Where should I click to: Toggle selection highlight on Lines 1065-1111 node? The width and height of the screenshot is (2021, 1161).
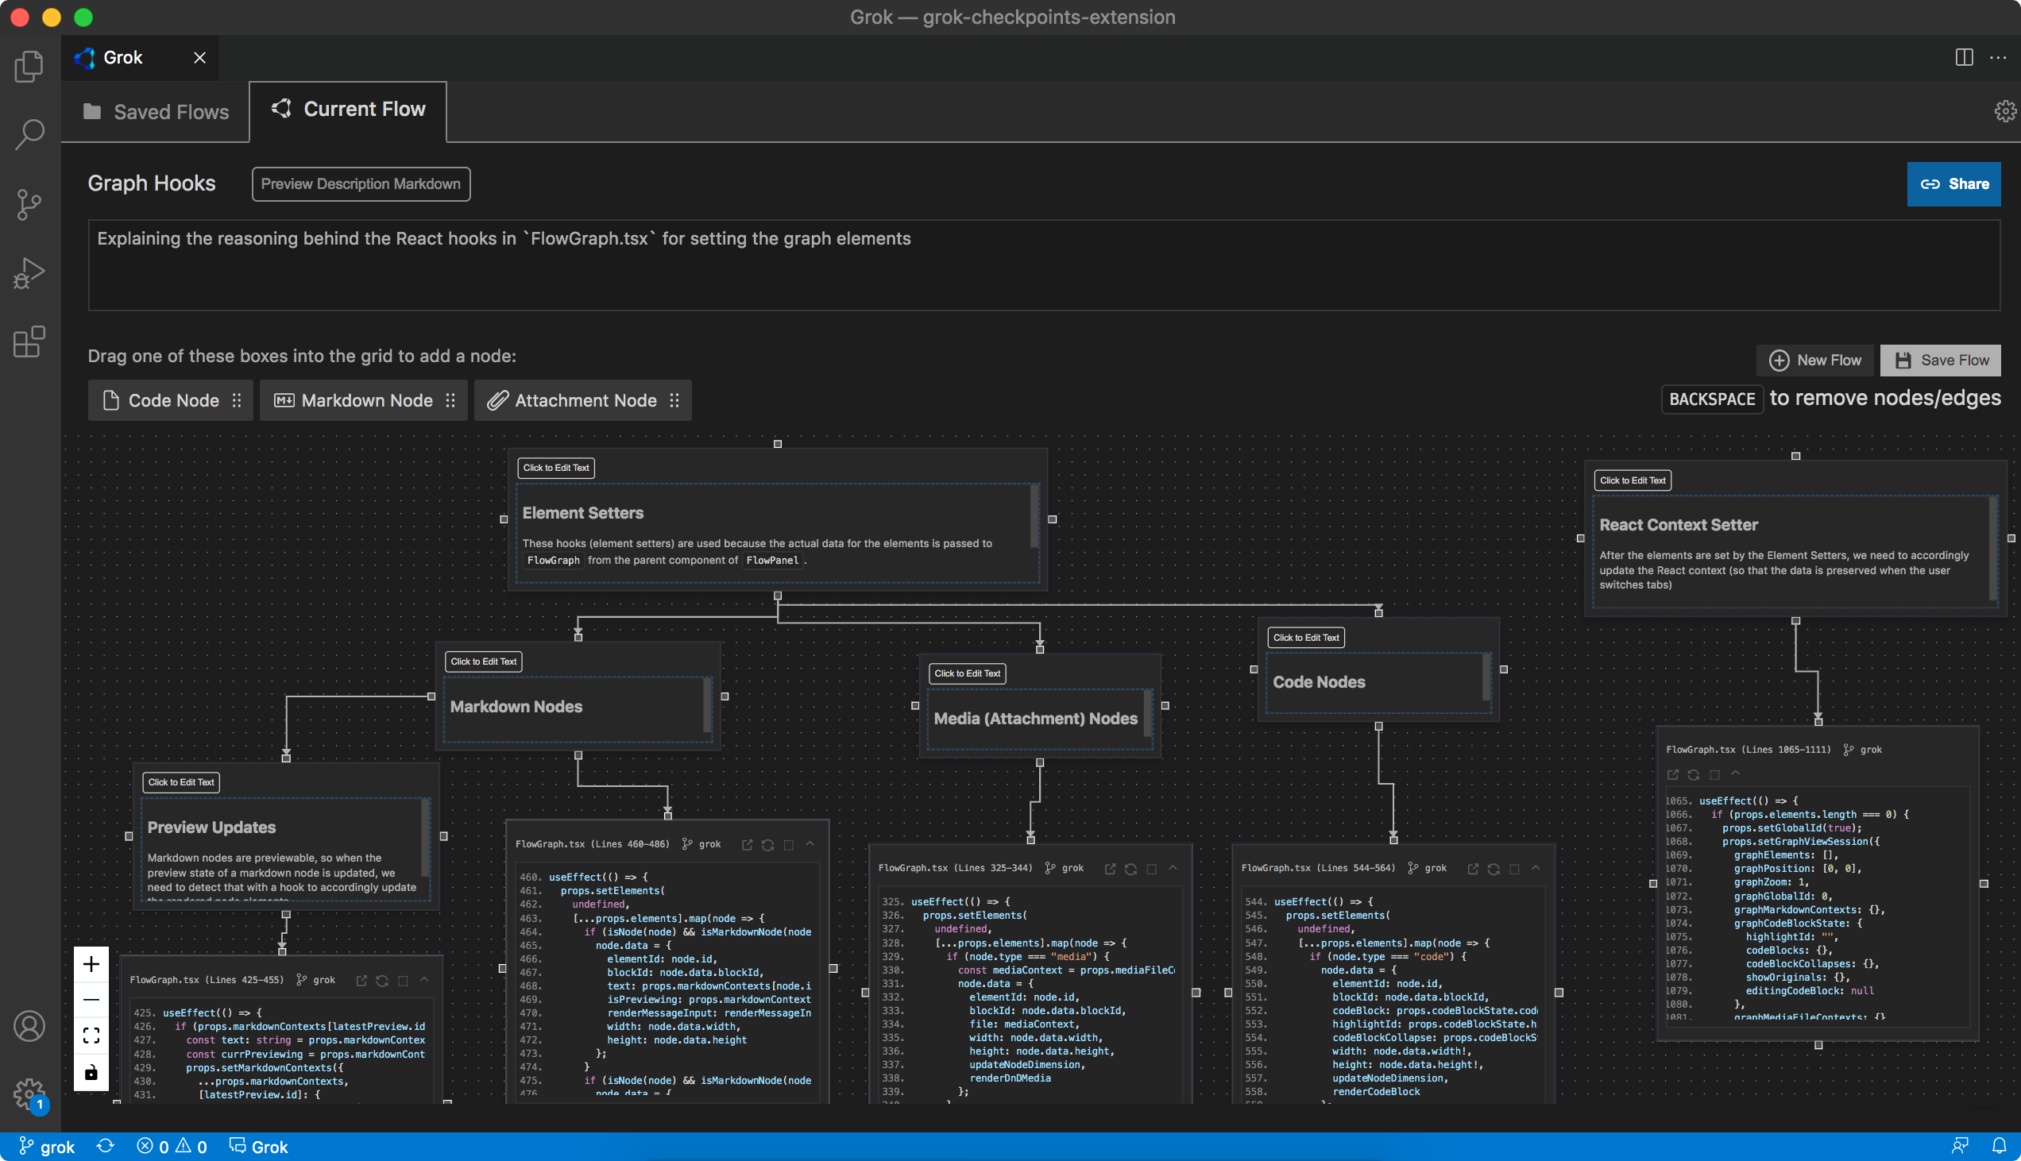point(1714,775)
